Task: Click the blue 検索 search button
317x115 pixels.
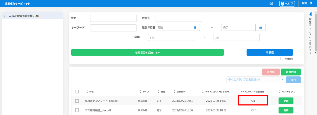Action: (270, 52)
